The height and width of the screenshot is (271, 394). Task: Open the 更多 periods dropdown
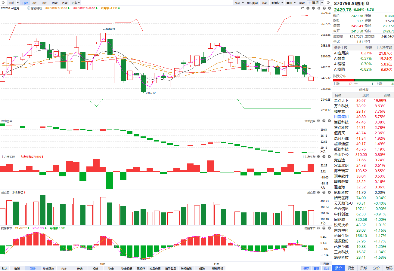click(x=76, y=3)
